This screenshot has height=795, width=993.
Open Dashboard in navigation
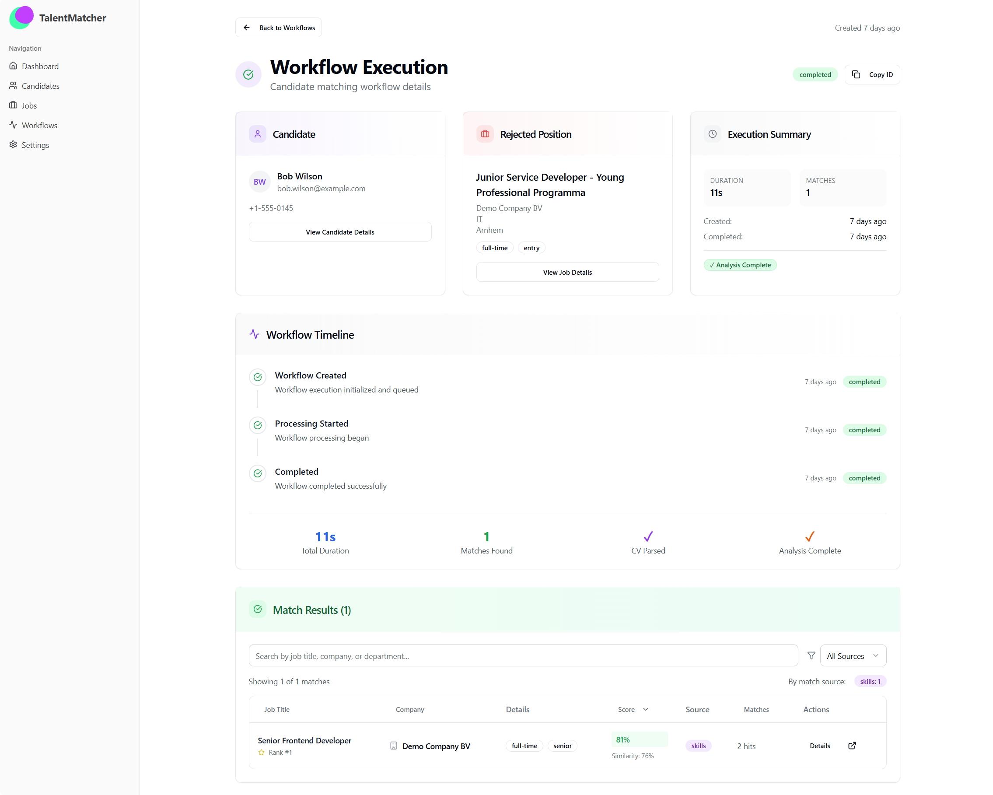40,67
